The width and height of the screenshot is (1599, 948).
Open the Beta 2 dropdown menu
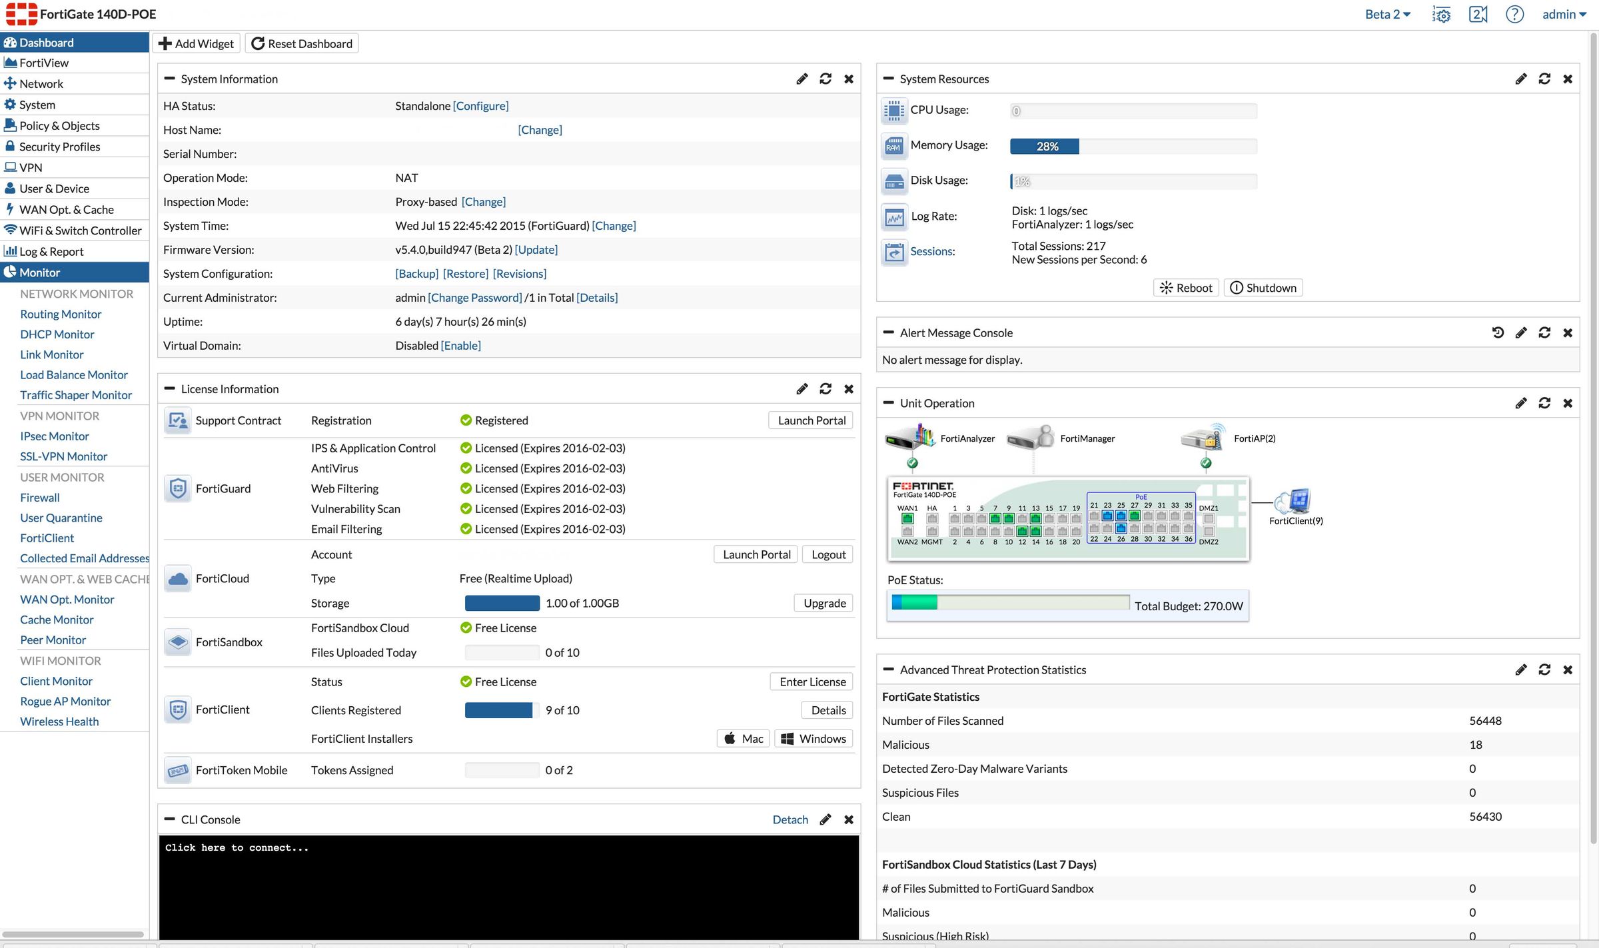tap(1387, 15)
